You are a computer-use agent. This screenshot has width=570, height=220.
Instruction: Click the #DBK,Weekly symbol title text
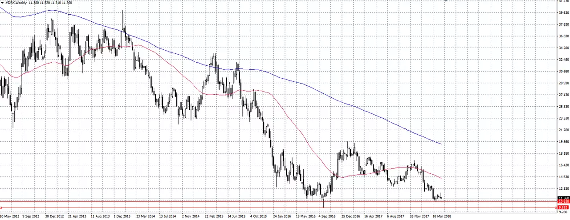point(16,3)
